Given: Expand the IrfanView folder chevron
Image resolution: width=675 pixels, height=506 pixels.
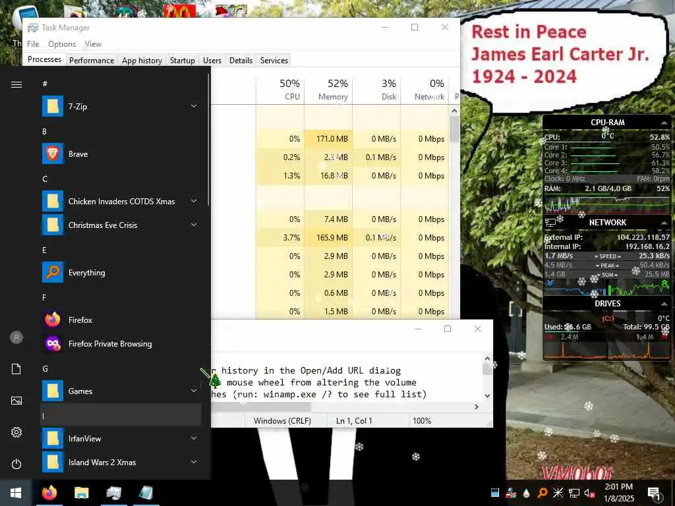Looking at the screenshot, I should pyautogui.click(x=194, y=438).
